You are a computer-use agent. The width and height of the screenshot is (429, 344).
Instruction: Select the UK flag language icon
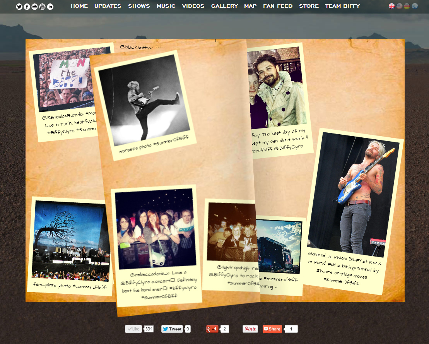pyautogui.click(x=392, y=6)
